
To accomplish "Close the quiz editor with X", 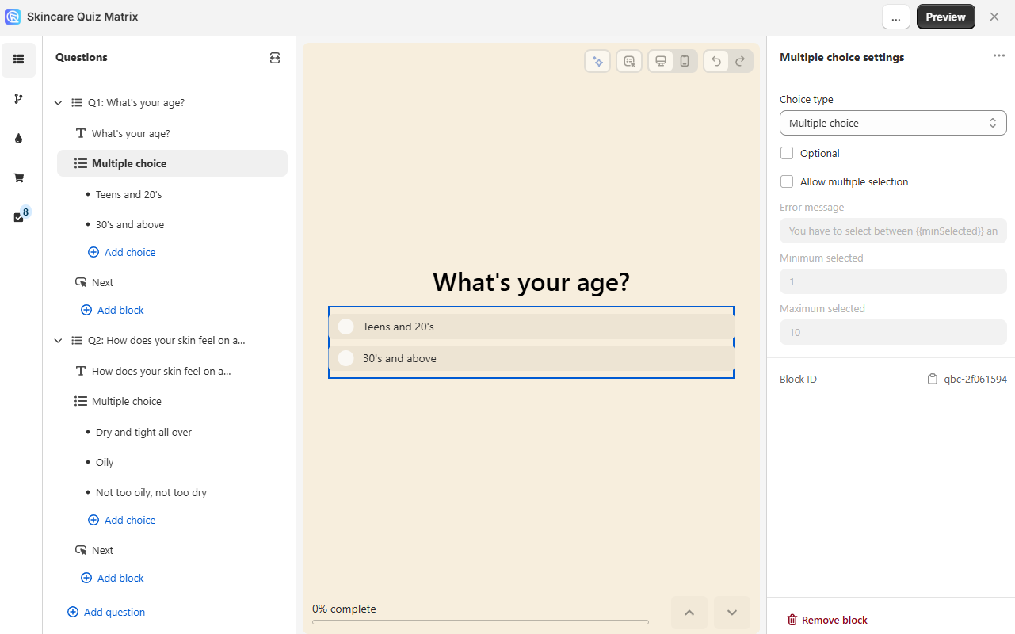I will [x=994, y=17].
